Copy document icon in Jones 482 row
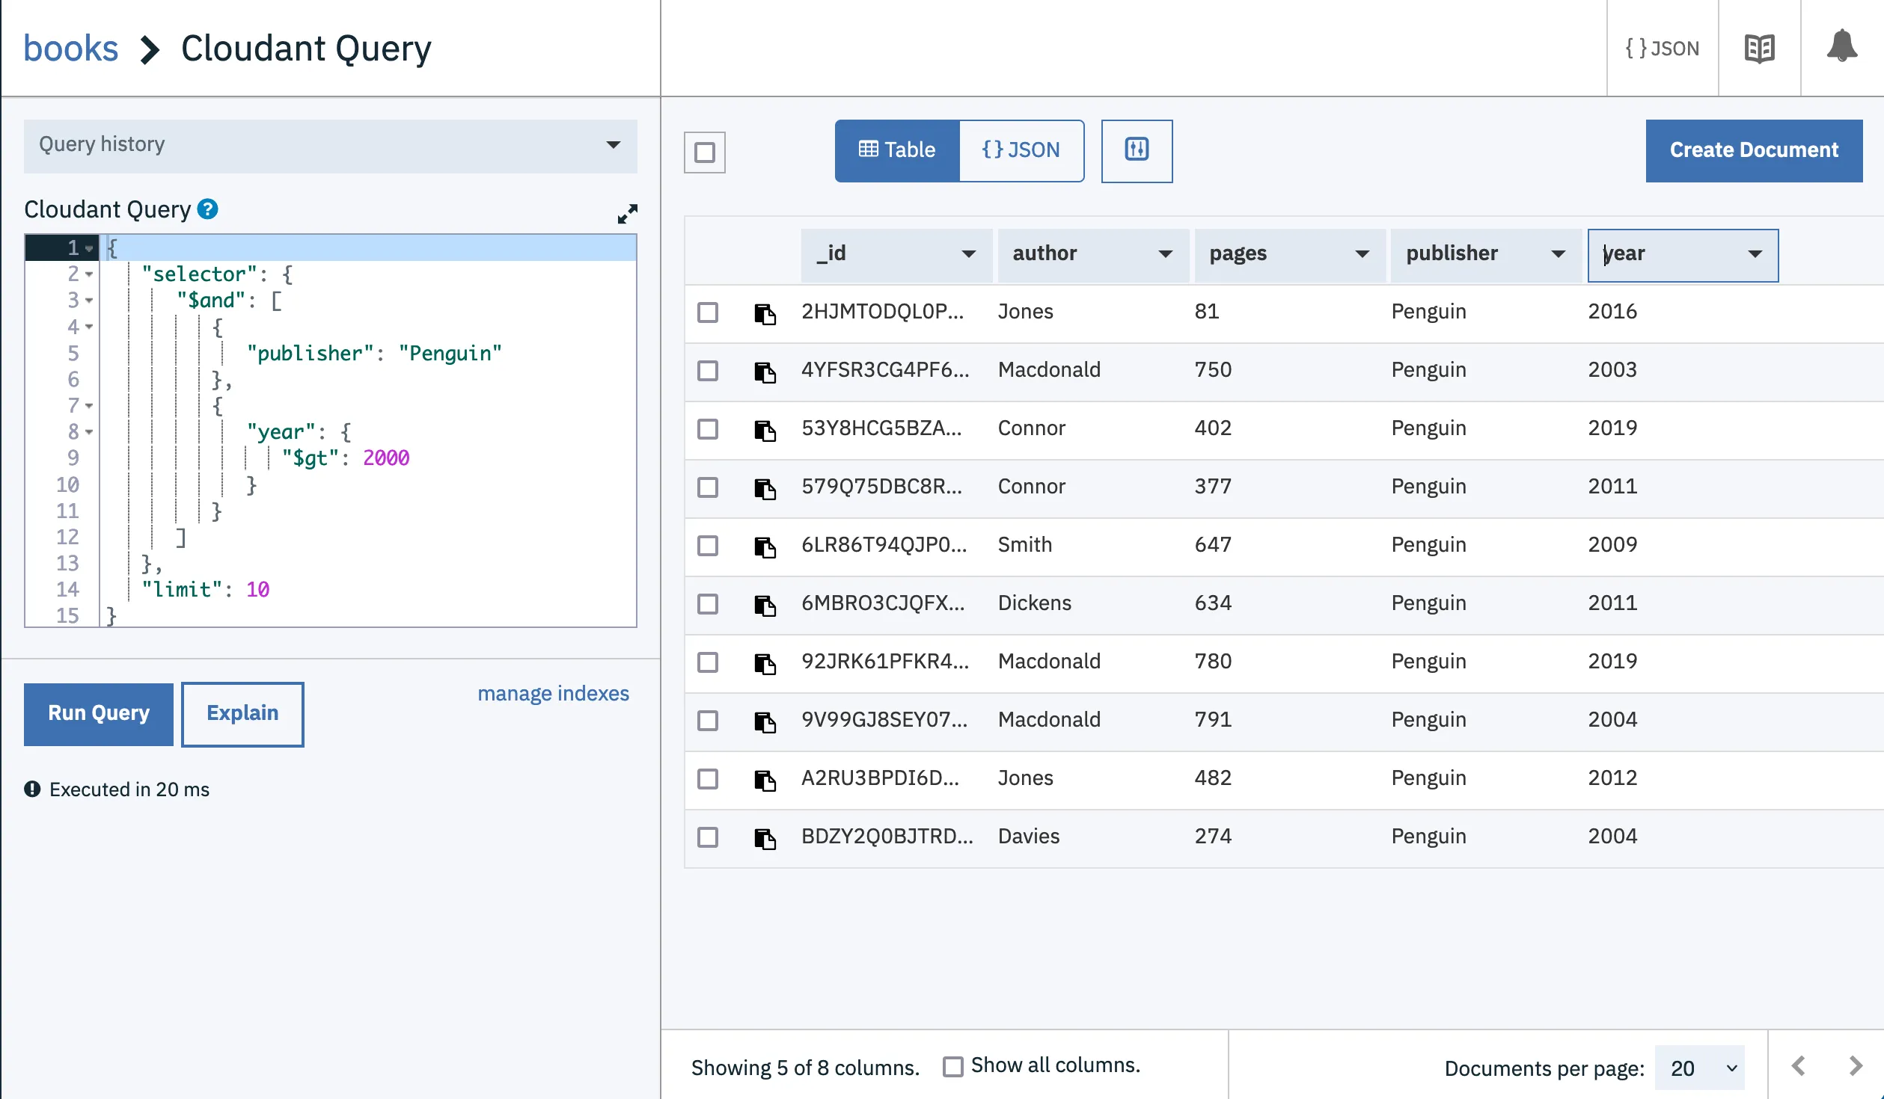 765,780
